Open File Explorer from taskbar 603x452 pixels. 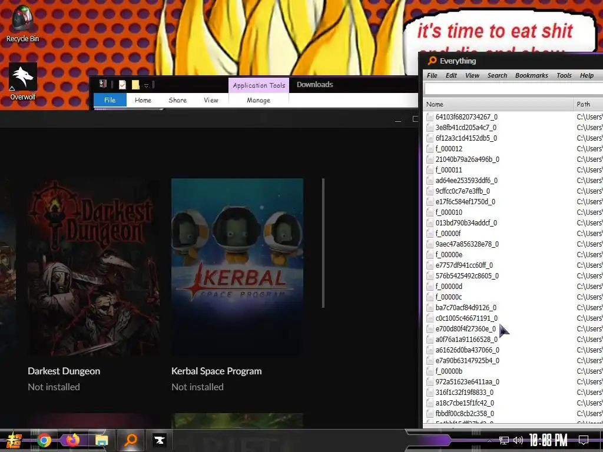(101, 440)
